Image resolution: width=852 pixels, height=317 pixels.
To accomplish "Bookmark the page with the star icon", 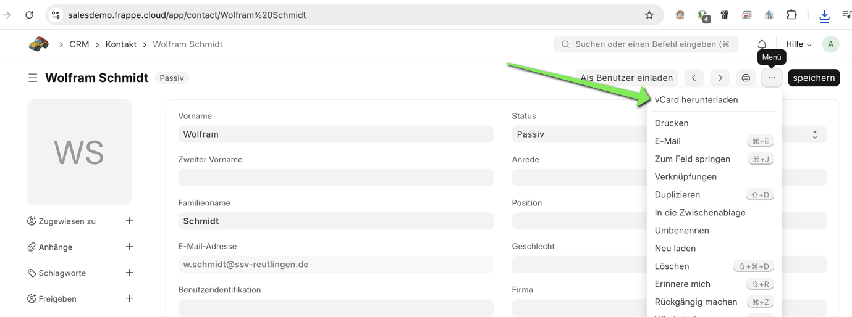I will 649,15.
